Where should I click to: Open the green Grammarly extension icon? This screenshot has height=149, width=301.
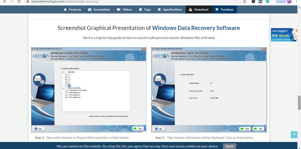pyautogui.click(x=268, y=2)
